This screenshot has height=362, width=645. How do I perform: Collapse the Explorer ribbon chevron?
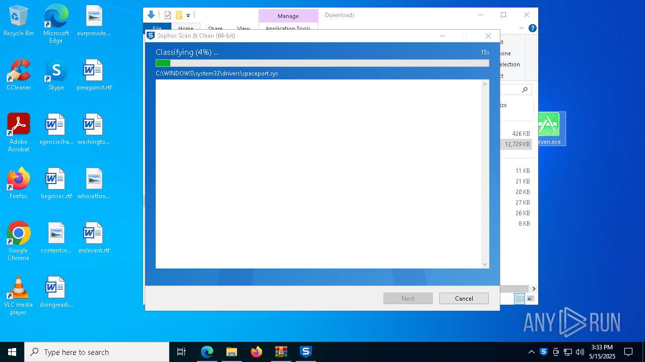click(x=522, y=28)
